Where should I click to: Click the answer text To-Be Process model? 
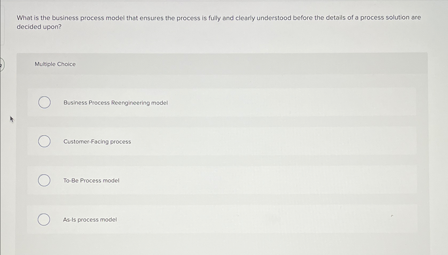point(91,180)
